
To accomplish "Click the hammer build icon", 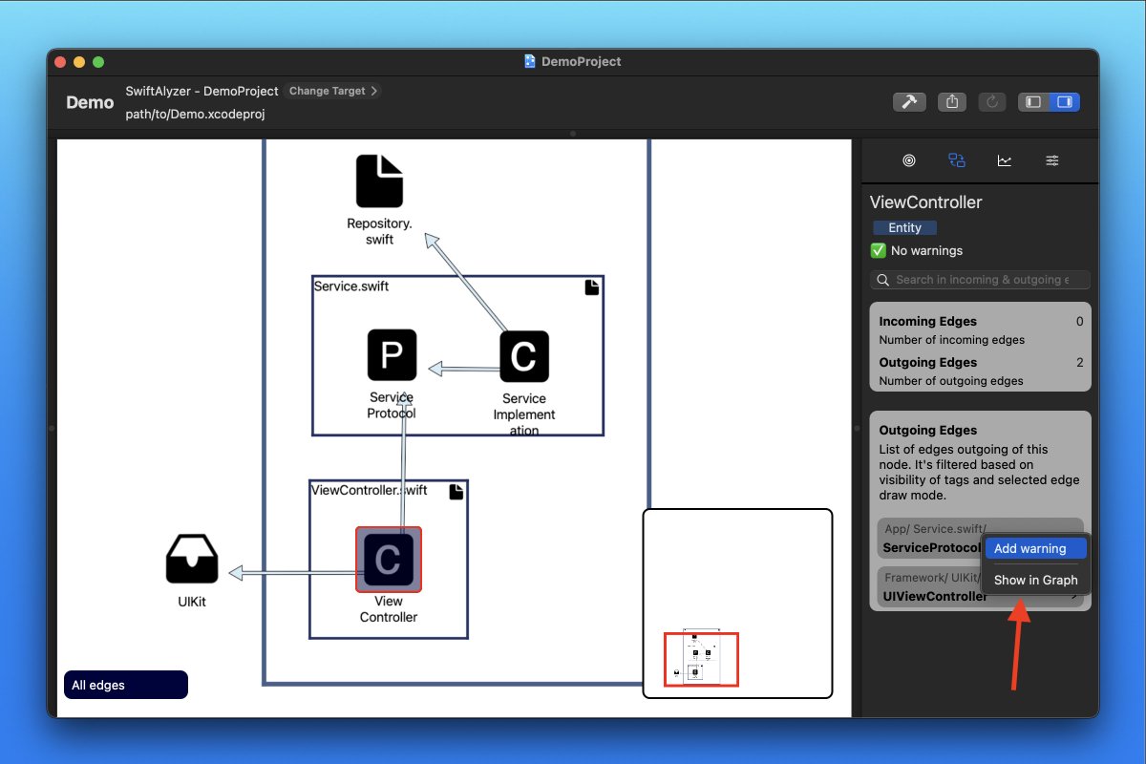I will click(x=909, y=101).
